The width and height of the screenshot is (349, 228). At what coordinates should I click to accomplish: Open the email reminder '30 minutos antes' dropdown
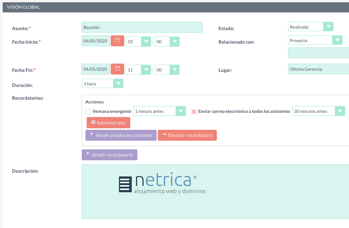[x=319, y=111]
